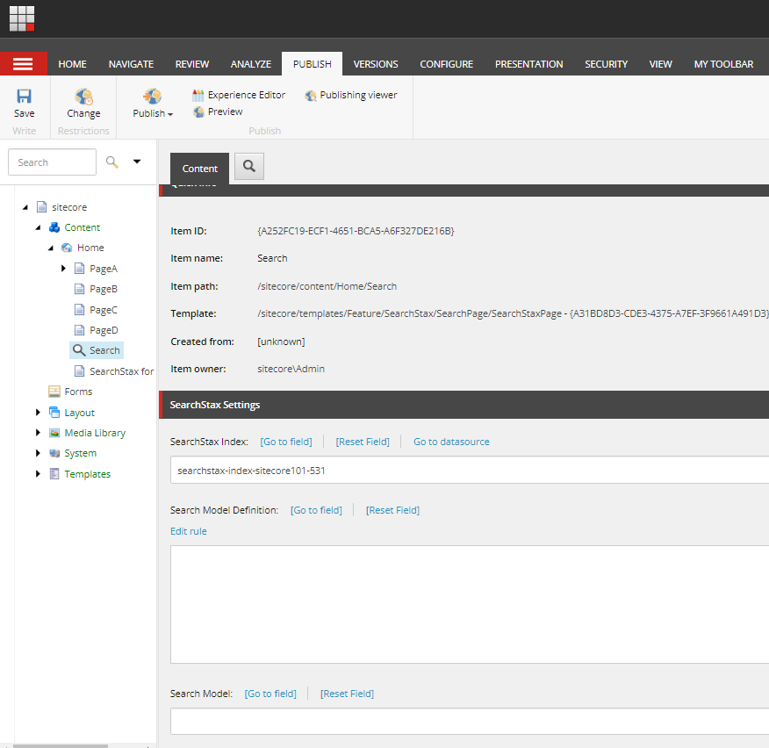
Task: Switch to the ANALYZE ribbon tab
Action: click(x=251, y=64)
